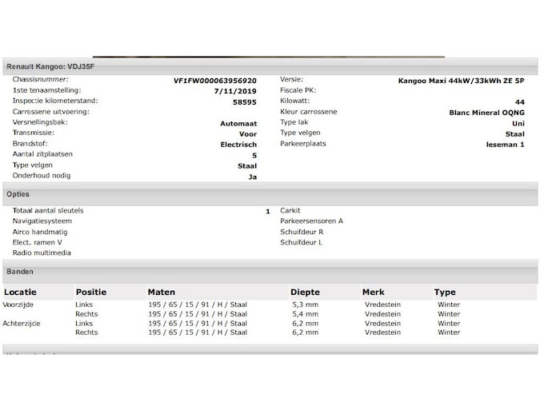Click the Merk column header

[373, 293]
